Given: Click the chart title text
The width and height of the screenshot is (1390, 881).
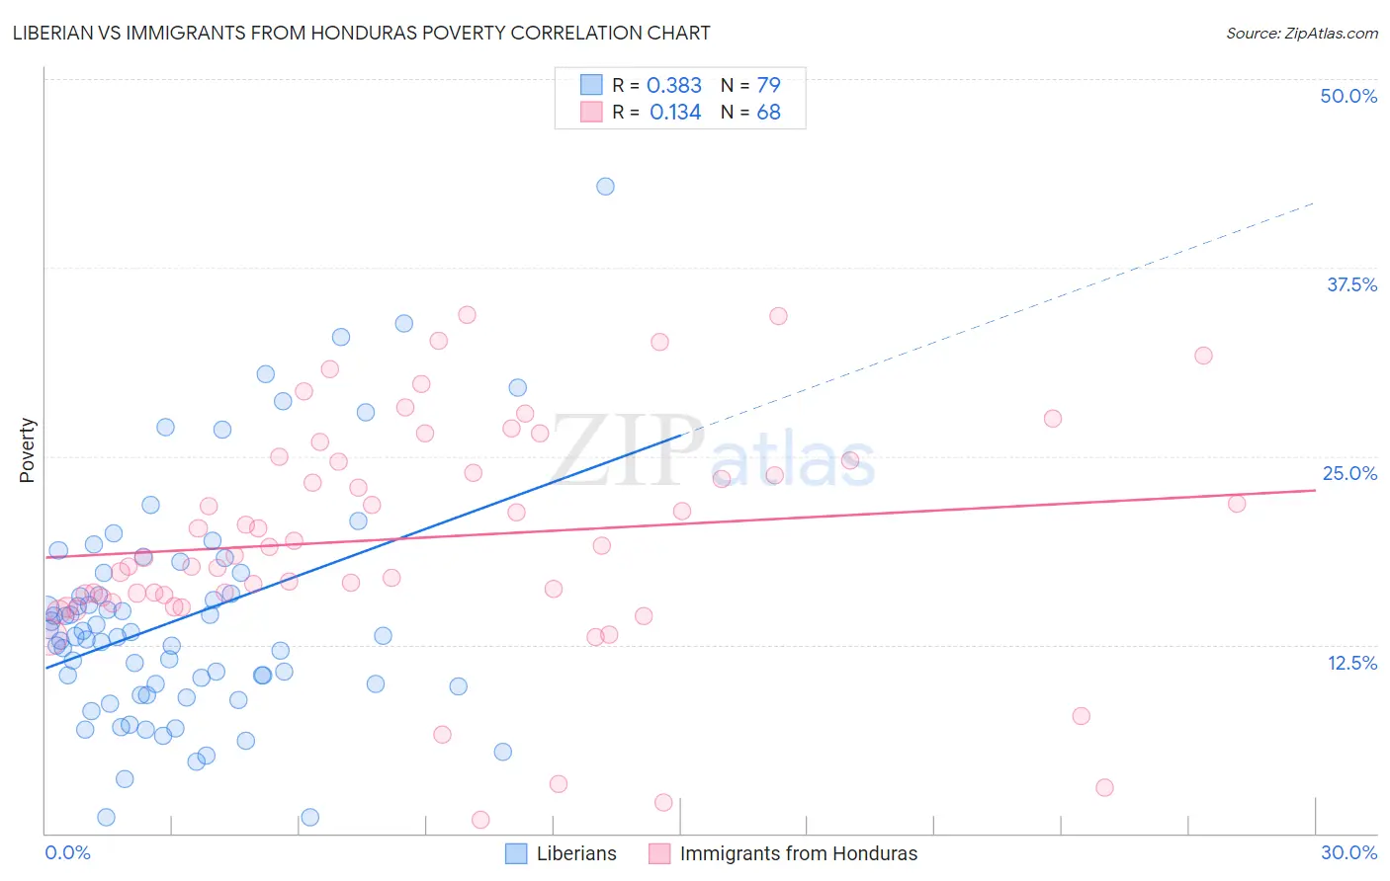Looking at the screenshot, I should tap(361, 33).
